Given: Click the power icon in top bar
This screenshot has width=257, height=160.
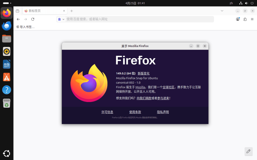Looking at the screenshot, I should click(252, 3).
